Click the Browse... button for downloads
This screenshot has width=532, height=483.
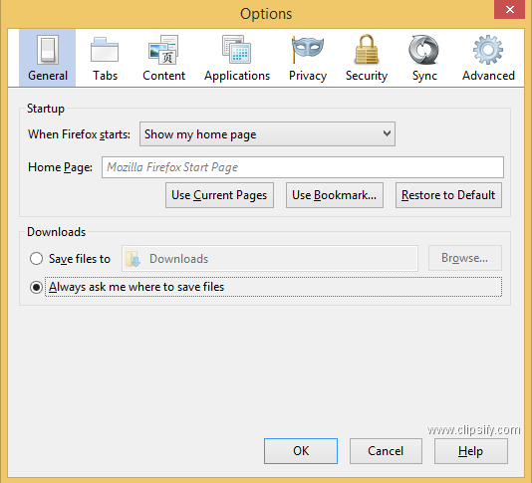(x=465, y=258)
